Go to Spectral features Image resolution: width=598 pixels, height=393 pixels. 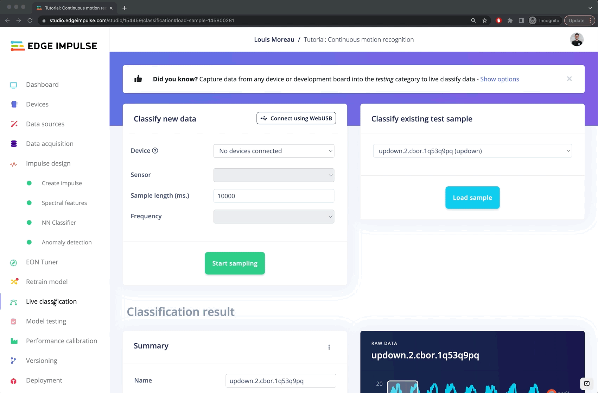[64, 203]
